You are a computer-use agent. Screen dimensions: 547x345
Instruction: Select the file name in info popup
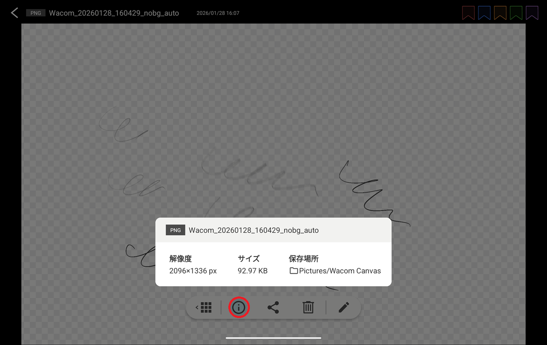pos(254,230)
